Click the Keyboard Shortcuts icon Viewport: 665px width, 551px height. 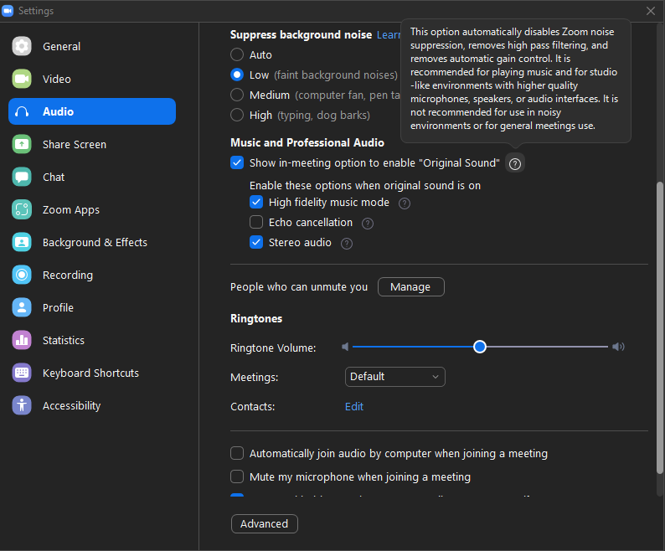(22, 373)
